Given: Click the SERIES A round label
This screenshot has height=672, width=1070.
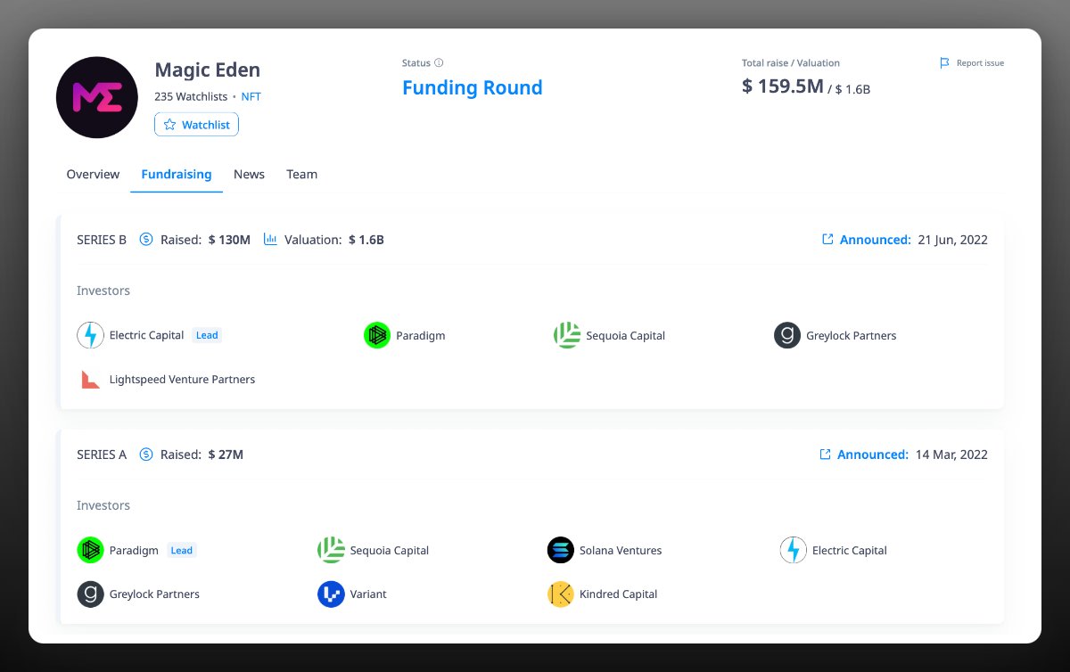Looking at the screenshot, I should (102, 455).
